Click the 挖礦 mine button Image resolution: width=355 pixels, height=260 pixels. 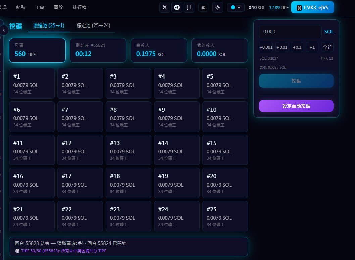[x=296, y=81]
